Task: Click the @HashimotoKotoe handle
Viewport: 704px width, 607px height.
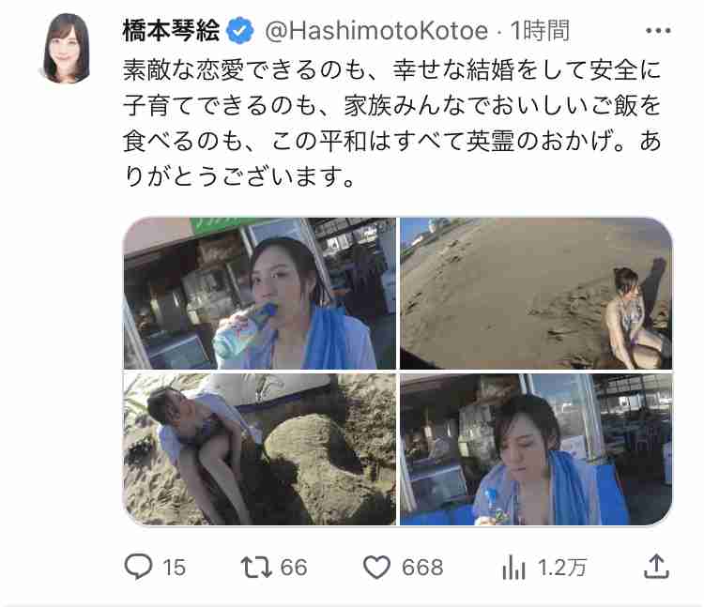Action: point(376,31)
